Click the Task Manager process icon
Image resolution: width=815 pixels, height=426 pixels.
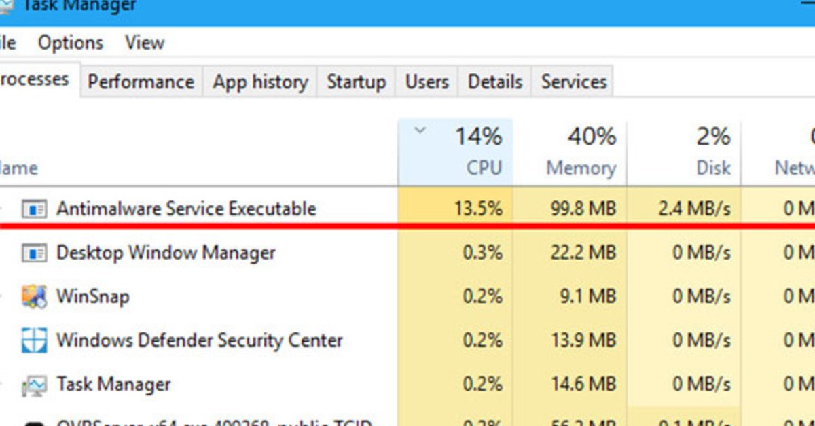coord(34,385)
